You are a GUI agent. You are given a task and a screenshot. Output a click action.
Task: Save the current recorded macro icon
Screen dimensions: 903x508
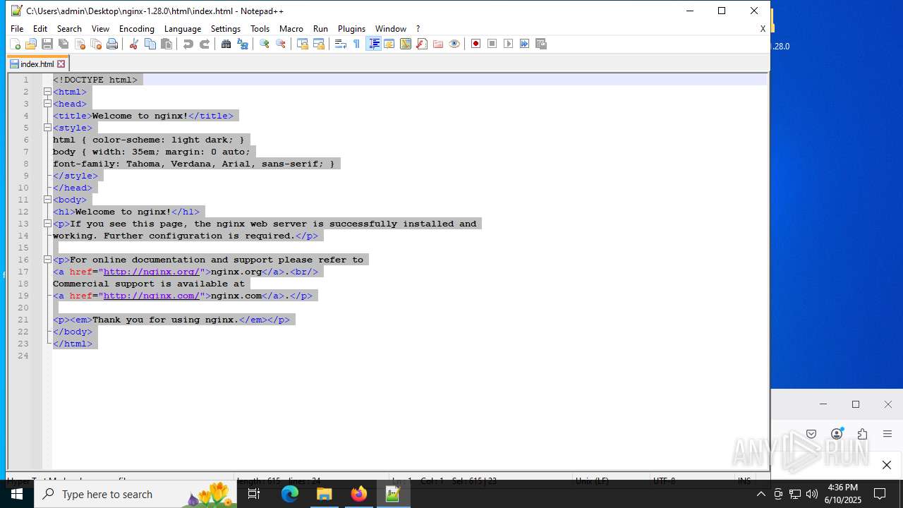541,44
